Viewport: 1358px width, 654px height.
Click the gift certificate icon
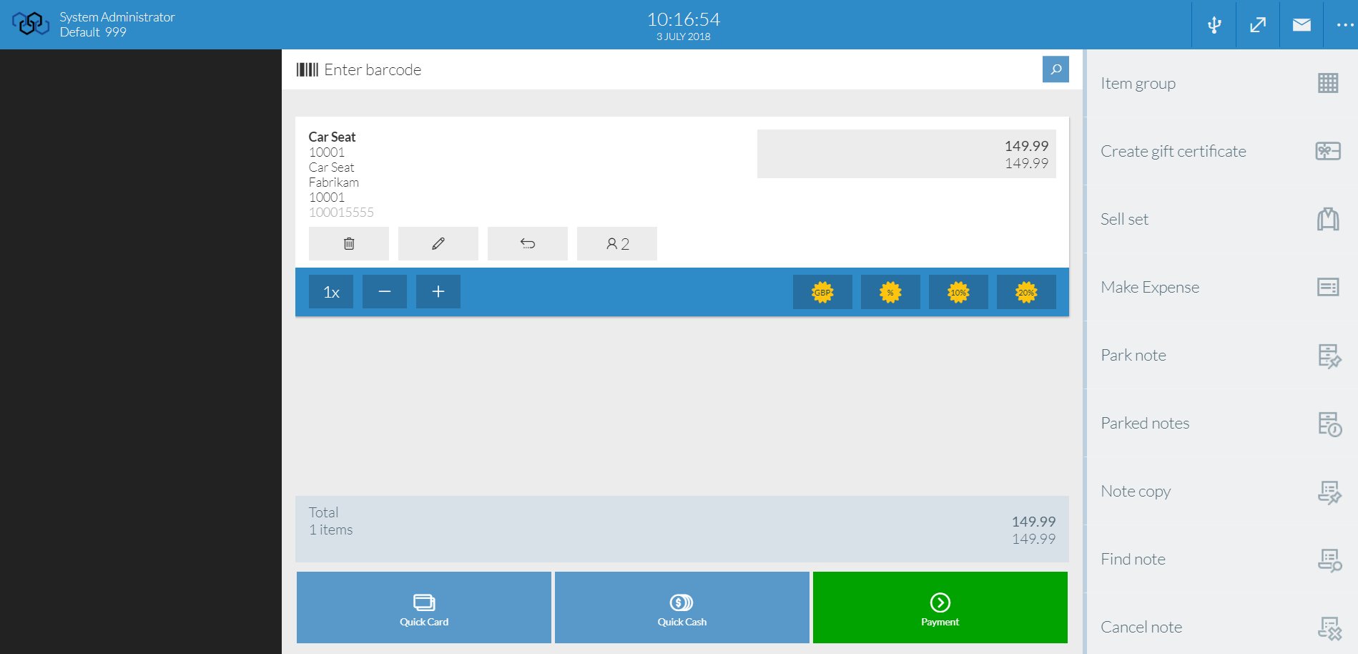point(1328,151)
